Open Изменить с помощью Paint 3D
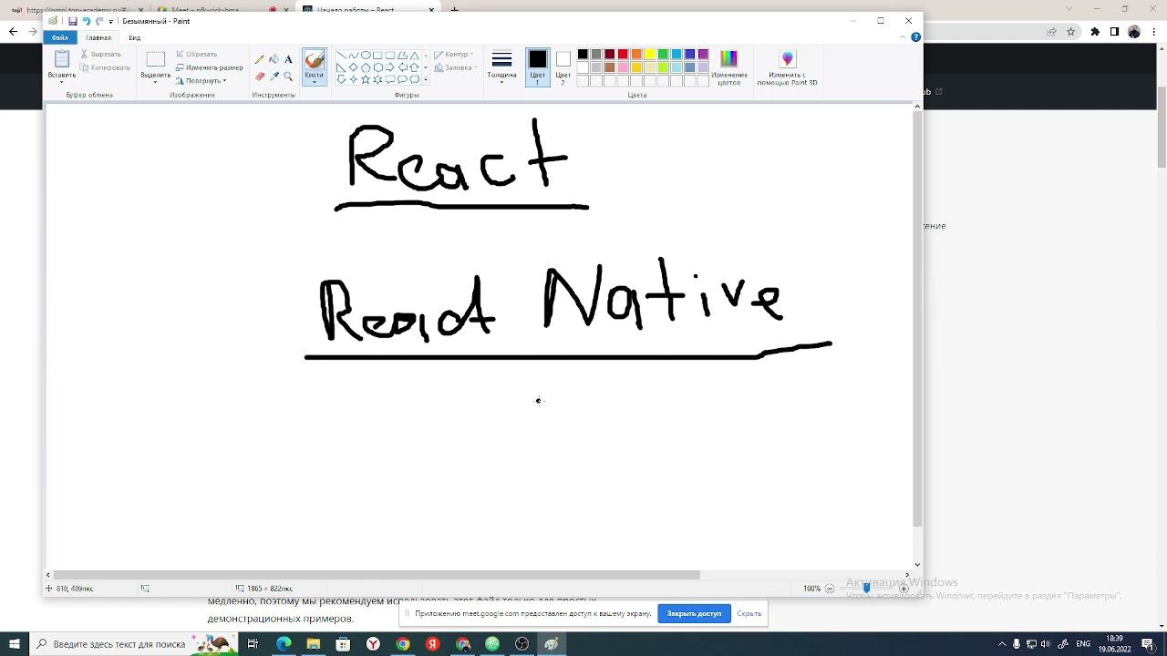The height and width of the screenshot is (656, 1167). (787, 68)
